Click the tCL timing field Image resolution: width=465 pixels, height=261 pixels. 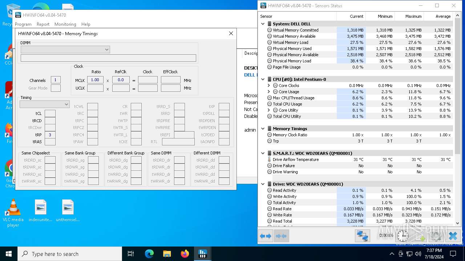point(50,113)
